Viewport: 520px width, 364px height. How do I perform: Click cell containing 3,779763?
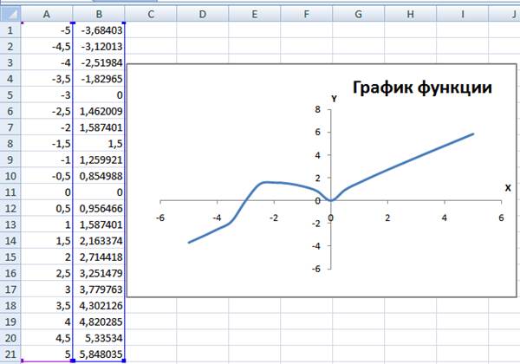pos(99,289)
